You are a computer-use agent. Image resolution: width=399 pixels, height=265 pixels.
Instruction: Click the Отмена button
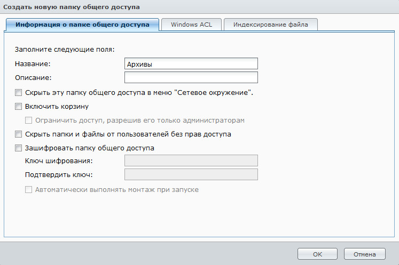click(364, 254)
